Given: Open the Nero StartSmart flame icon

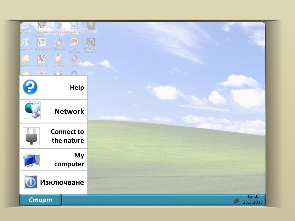Looking at the screenshot, I should (x=75, y=45).
